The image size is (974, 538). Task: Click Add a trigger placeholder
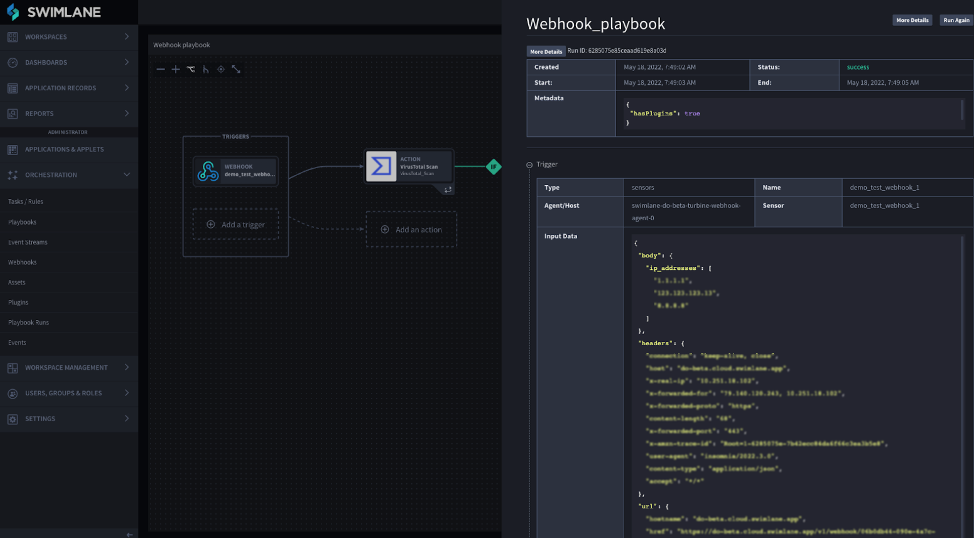pos(235,224)
